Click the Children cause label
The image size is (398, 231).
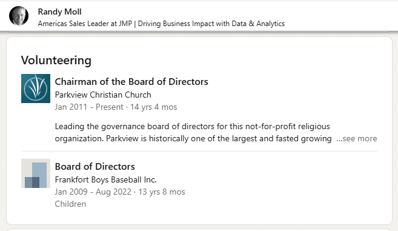pos(70,204)
